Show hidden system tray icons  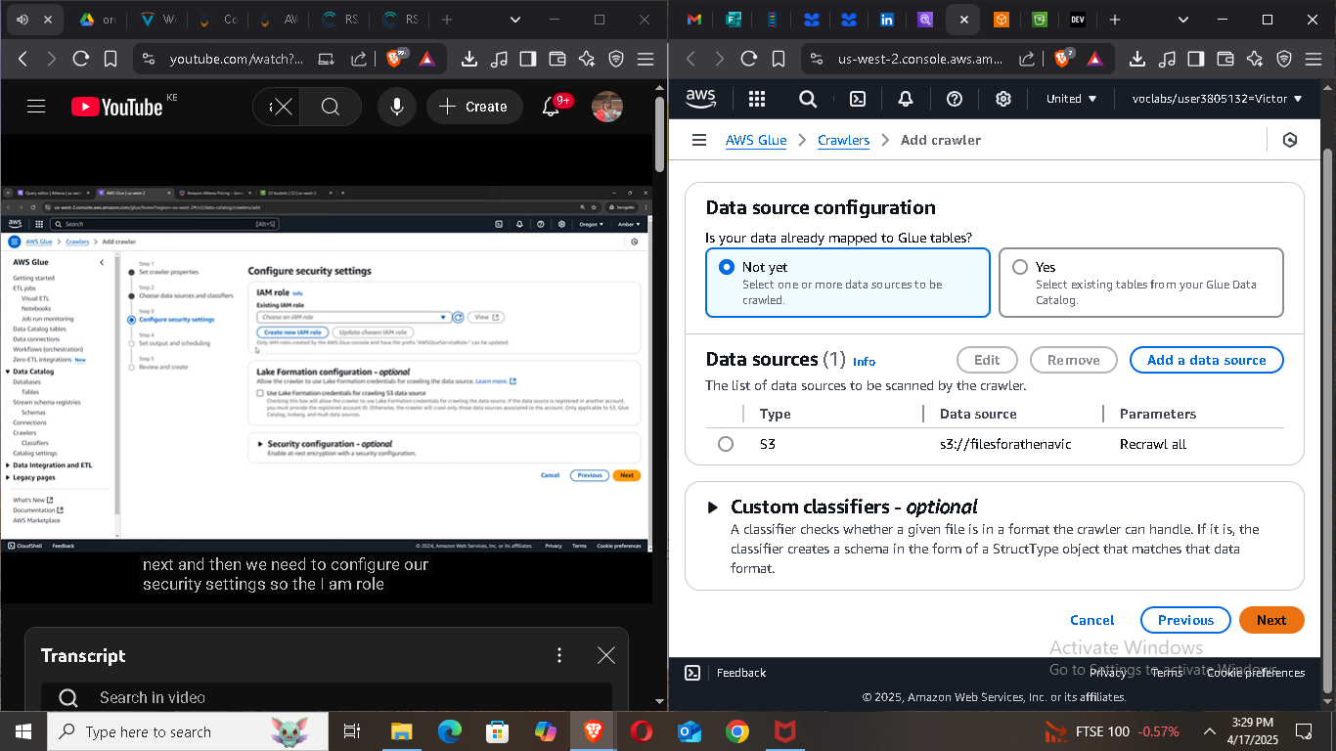pyautogui.click(x=1210, y=731)
